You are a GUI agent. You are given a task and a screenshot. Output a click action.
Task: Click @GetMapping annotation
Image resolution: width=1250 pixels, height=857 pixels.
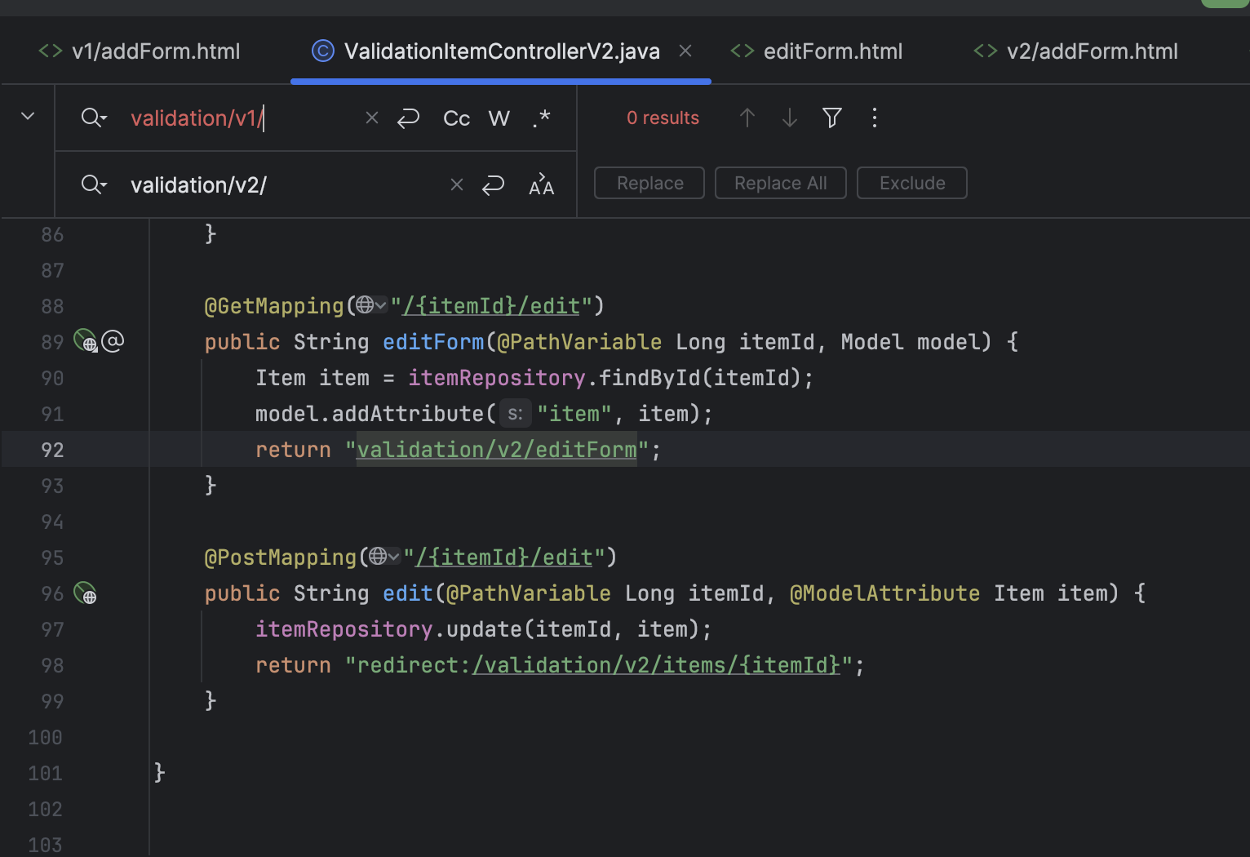tap(274, 306)
